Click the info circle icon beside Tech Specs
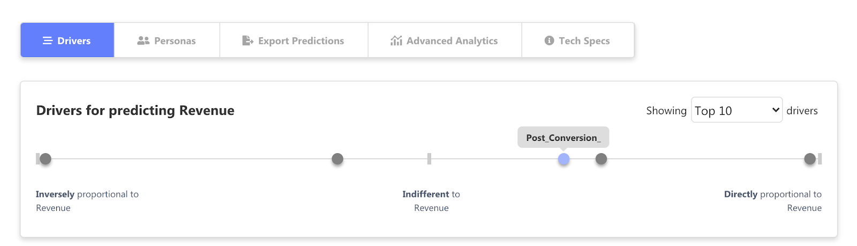 coord(549,41)
